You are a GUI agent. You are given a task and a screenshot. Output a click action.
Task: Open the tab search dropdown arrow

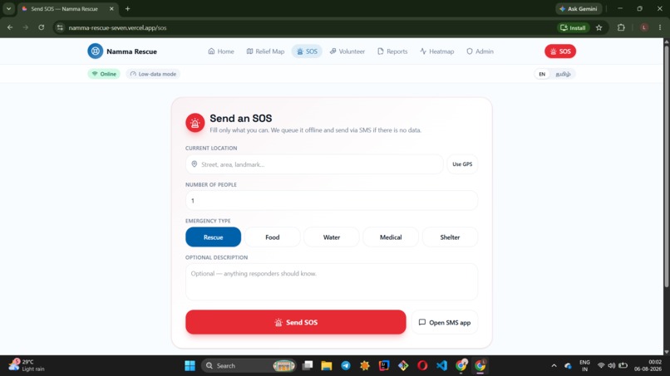click(8, 8)
